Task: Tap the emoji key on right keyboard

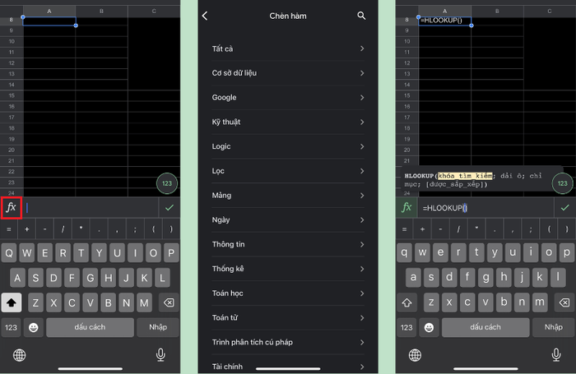Action: click(x=429, y=327)
